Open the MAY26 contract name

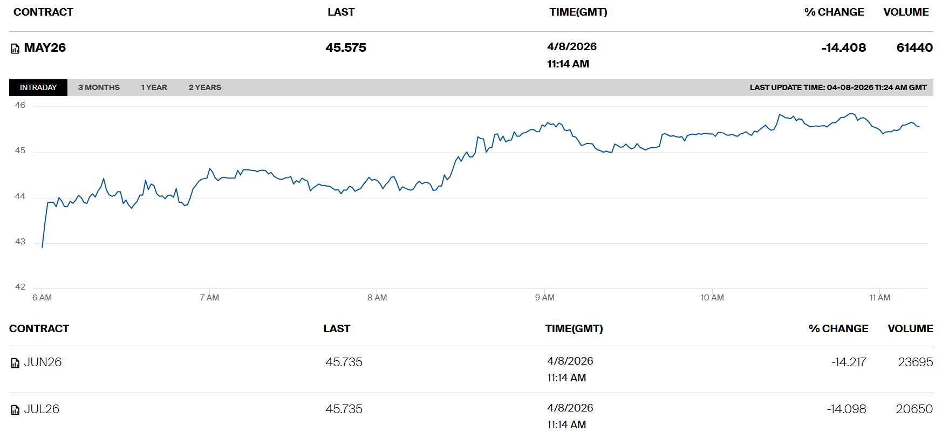pyautogui.click(x=45, y=48)
